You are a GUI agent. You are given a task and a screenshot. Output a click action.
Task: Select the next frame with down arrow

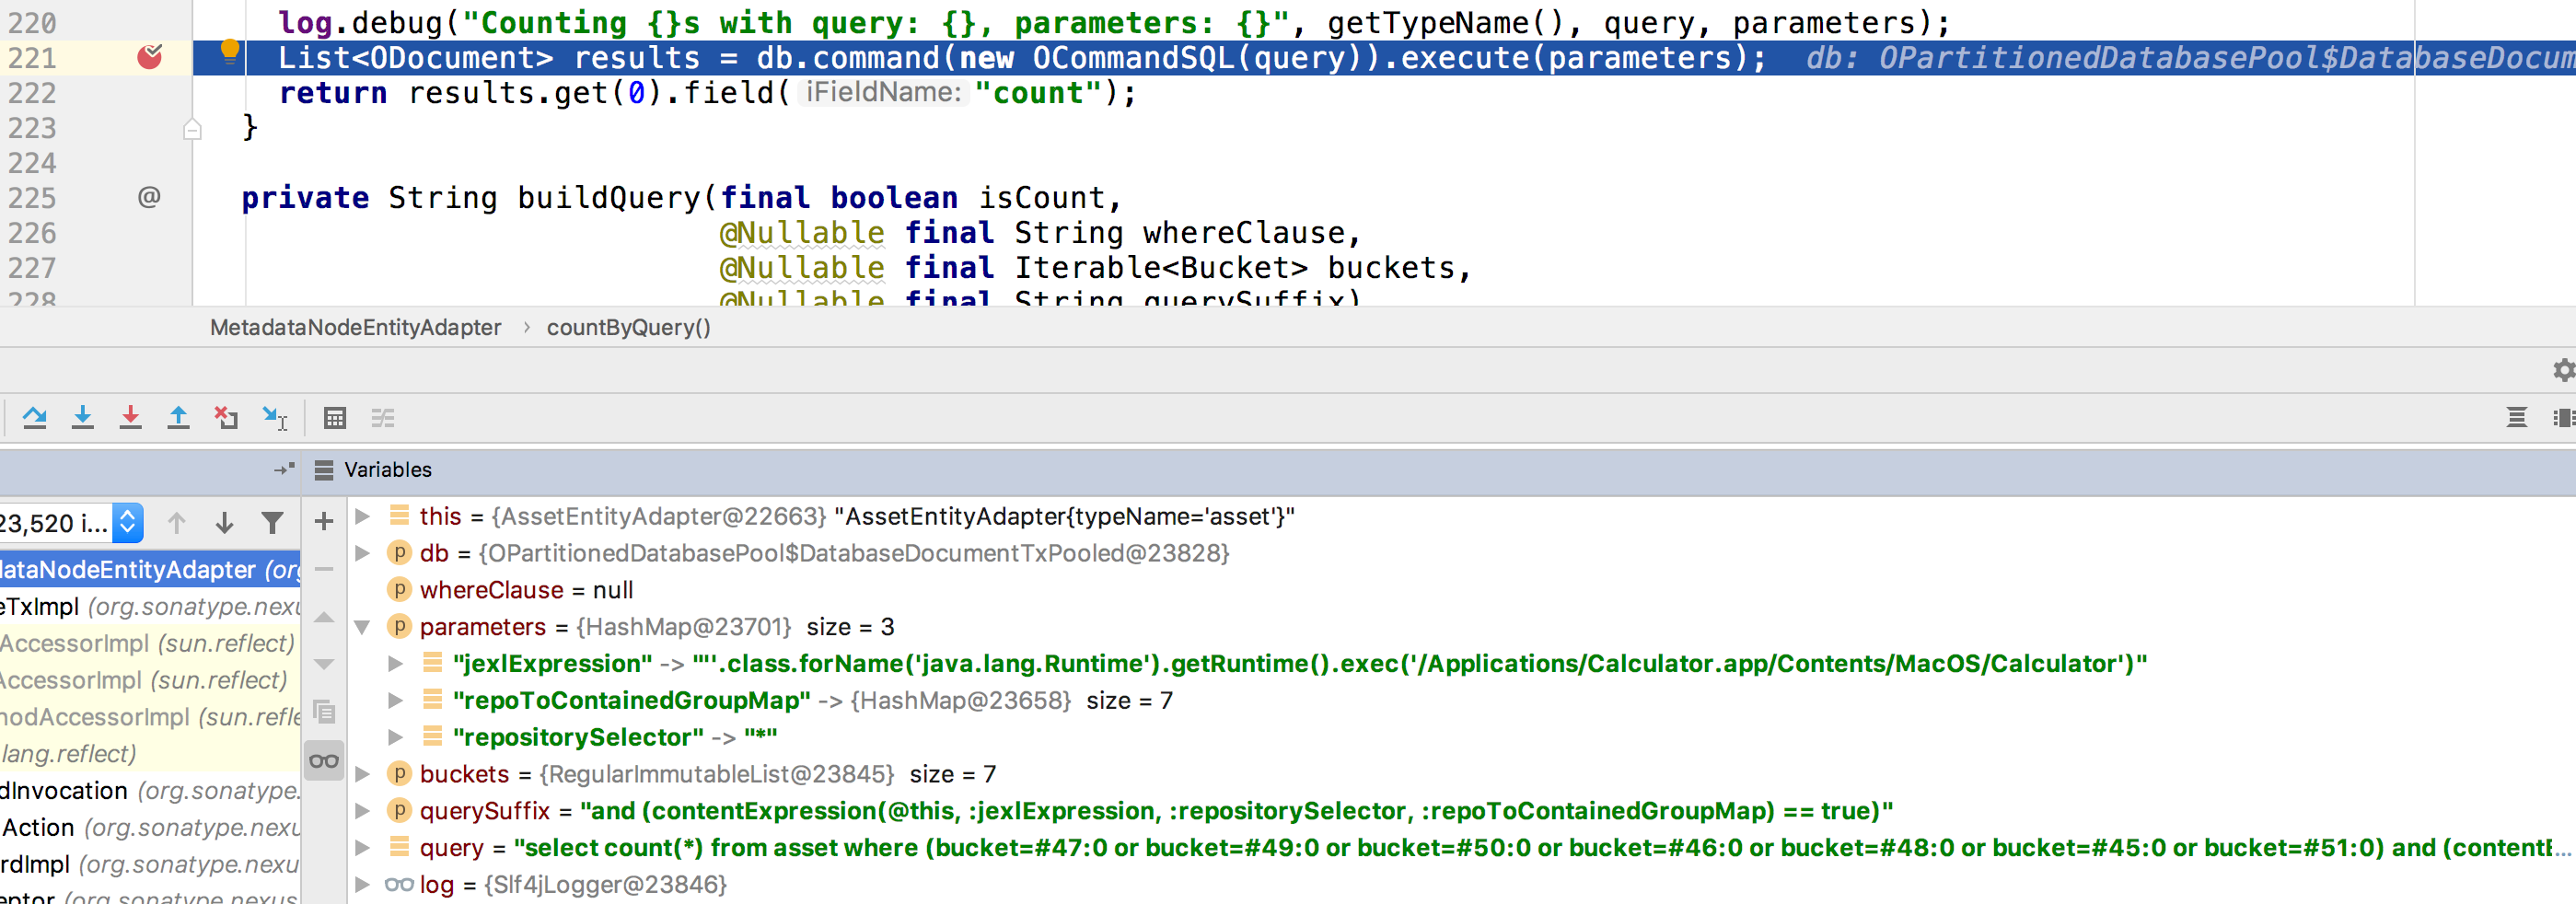point(225,523)
